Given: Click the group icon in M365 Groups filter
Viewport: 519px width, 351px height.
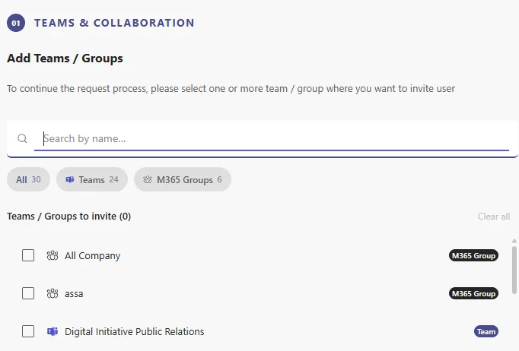Looking at the screenshot, I should coord(148,179).
